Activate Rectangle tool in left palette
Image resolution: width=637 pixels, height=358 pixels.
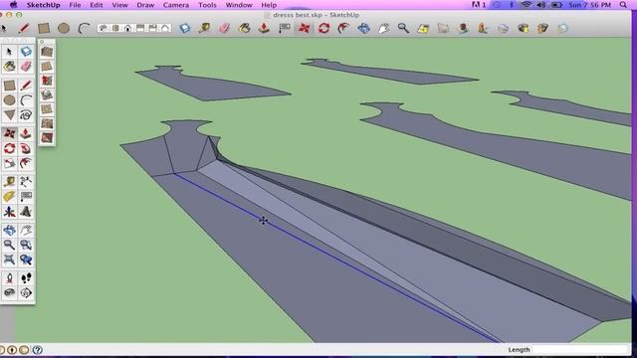point(9,86)
